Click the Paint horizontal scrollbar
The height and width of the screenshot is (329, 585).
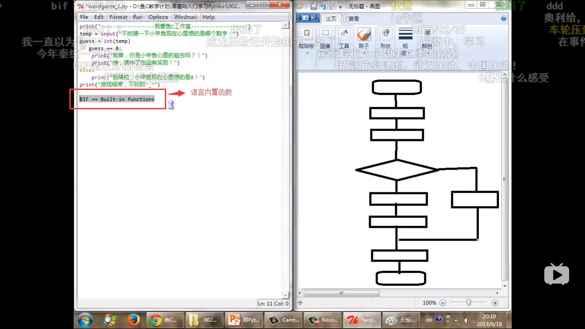[x=342, y=293]
